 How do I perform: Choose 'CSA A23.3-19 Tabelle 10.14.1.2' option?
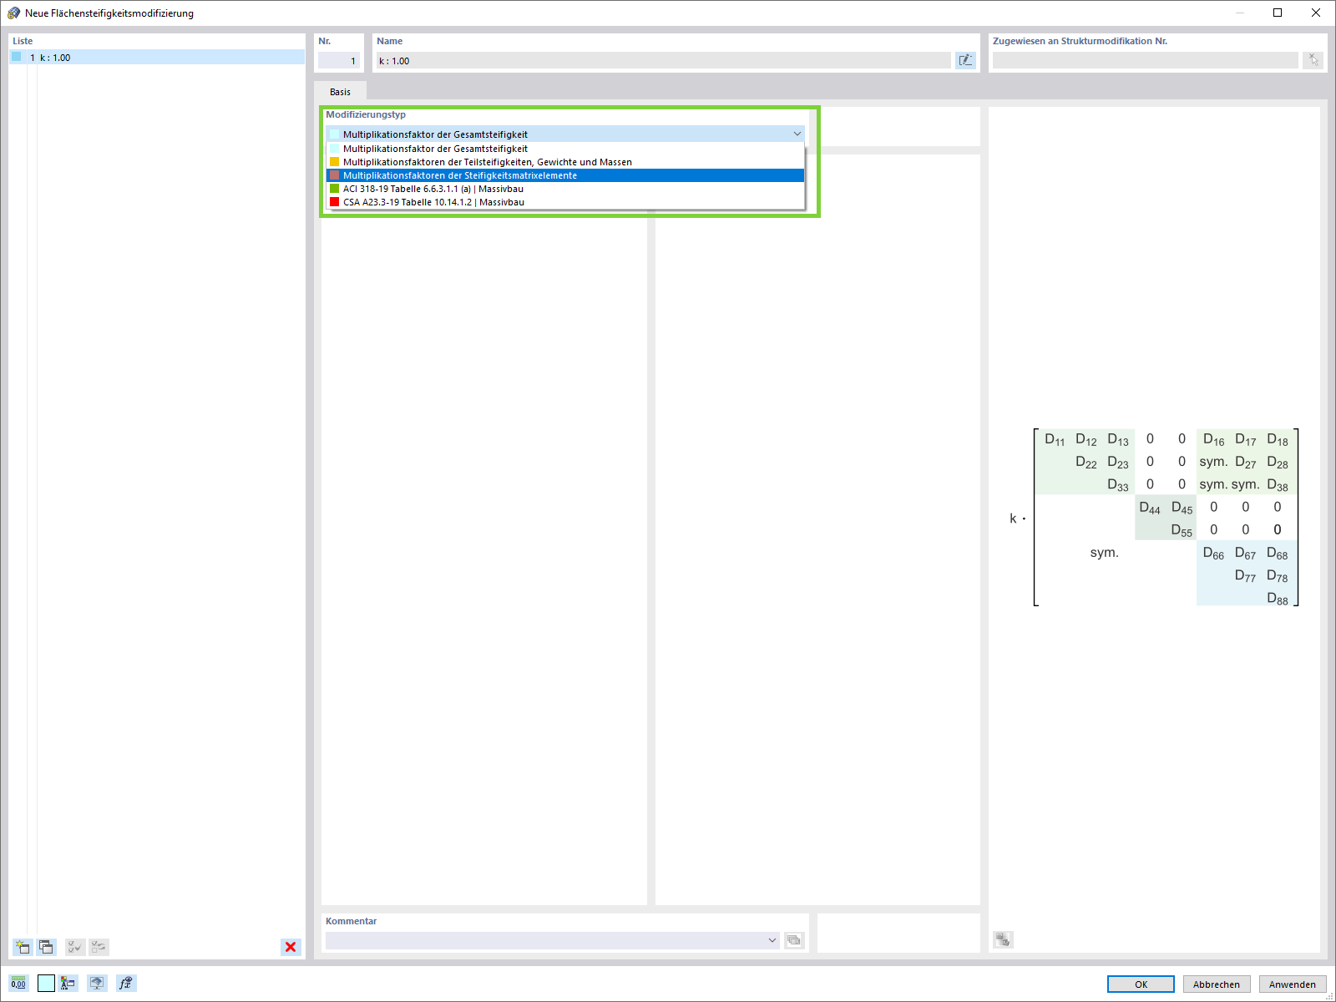coord(565,202)
